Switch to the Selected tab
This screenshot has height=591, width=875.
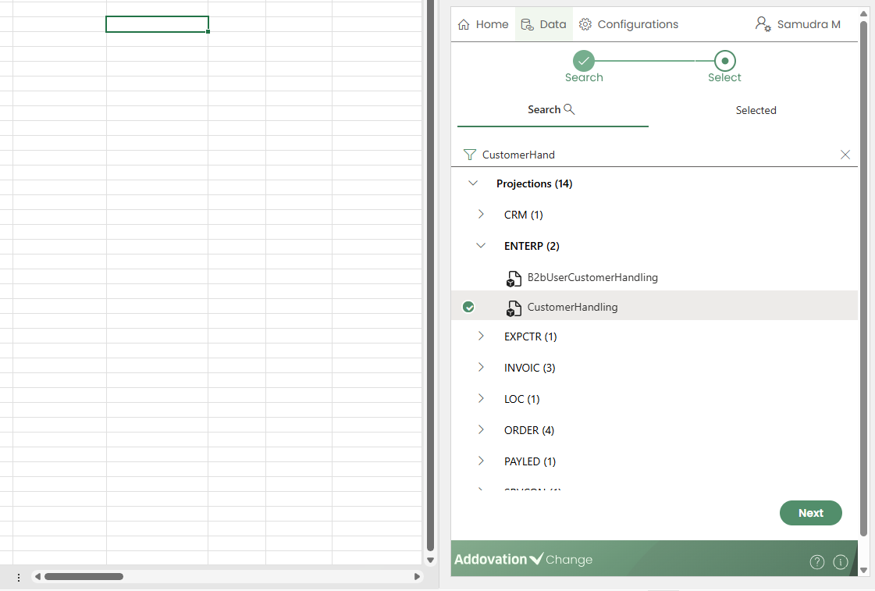point(756,110)
